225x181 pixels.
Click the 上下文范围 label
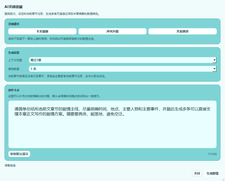(15, 60)
